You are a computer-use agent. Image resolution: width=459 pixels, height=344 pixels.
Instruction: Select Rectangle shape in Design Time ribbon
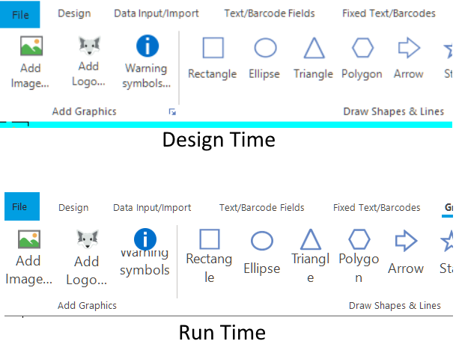click(x=213, y=49)
